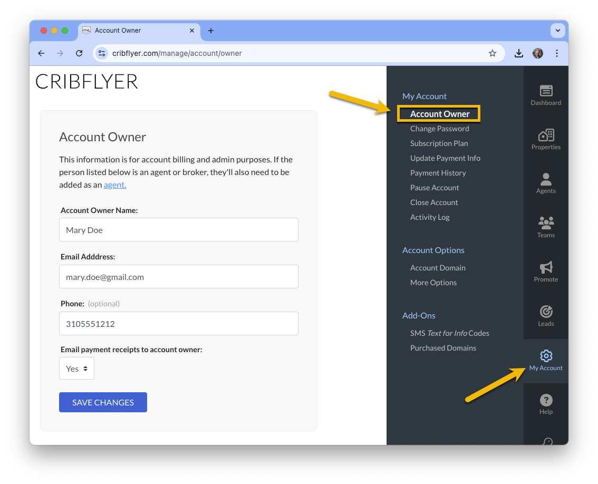Expand the tab search chevron
This screenshot has width=598, height=484.
click(x=557, y=31)
